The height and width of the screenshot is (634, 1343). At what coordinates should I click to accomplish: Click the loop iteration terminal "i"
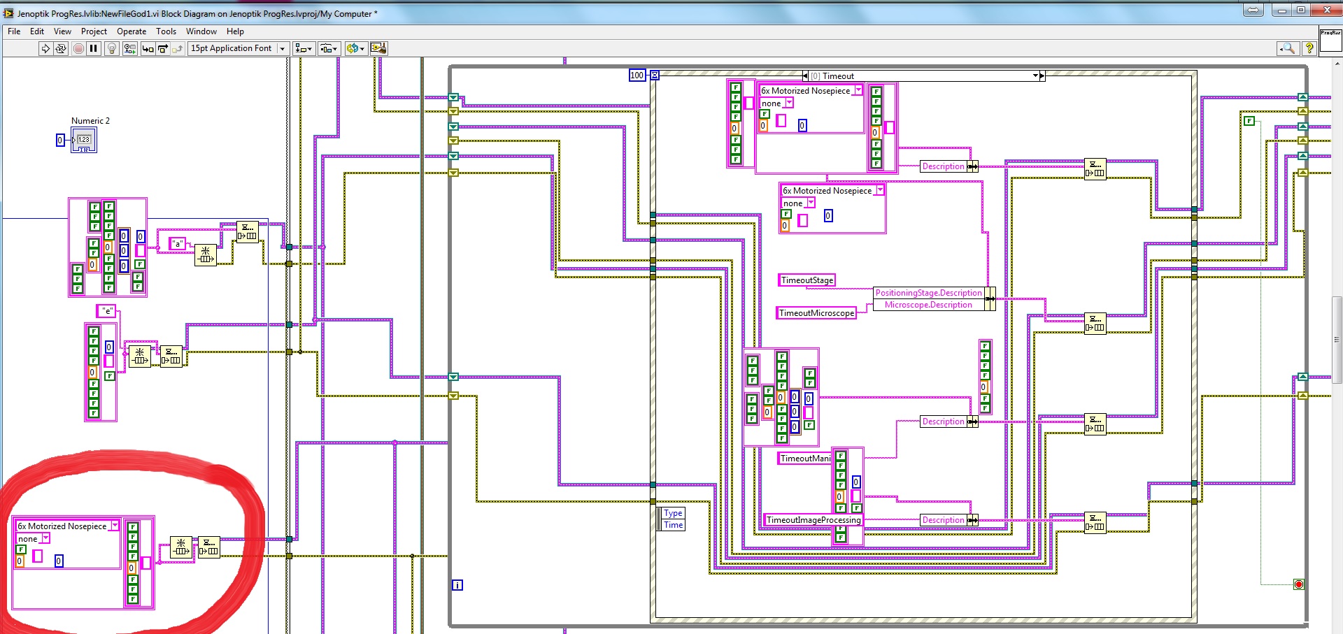(457, 585)
